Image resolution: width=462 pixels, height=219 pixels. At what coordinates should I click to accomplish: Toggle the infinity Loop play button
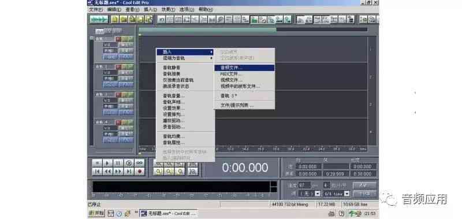pos(139,163)
